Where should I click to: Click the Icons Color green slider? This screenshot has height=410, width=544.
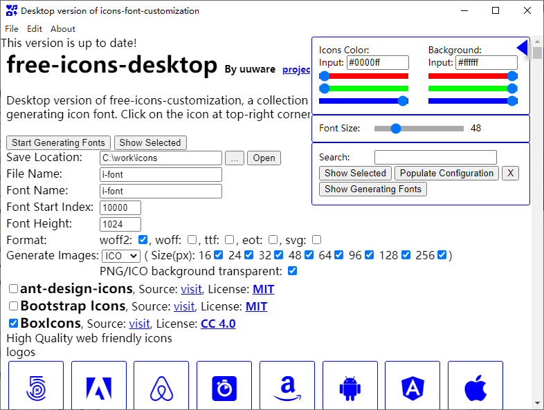[x=363, y=88]
